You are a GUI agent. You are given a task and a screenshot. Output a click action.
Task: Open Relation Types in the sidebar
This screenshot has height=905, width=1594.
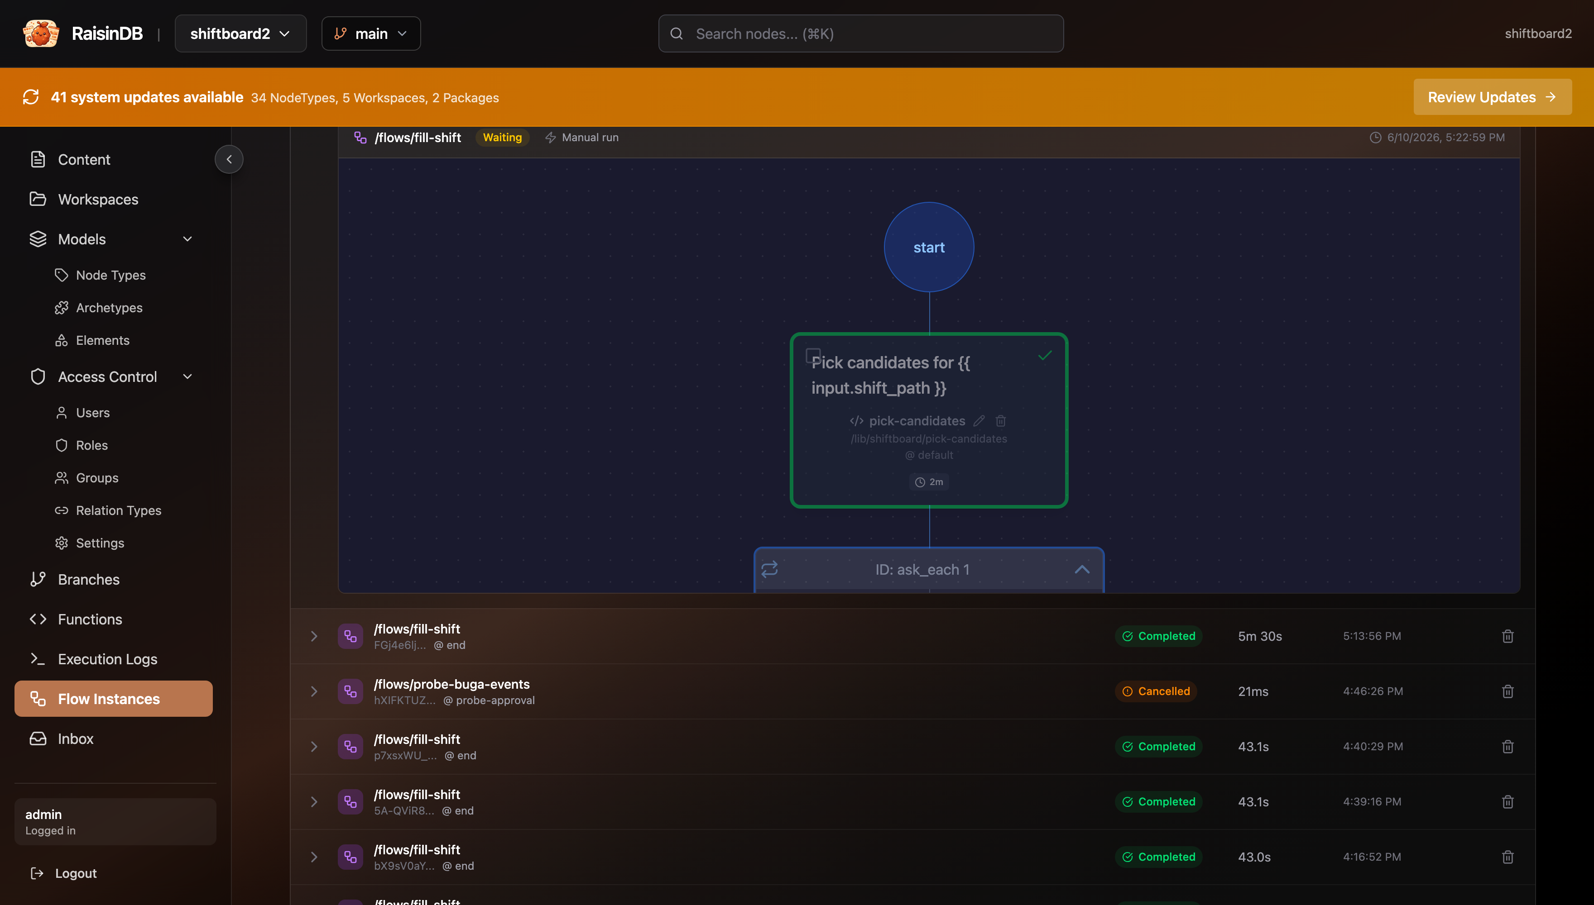(118, 510)
